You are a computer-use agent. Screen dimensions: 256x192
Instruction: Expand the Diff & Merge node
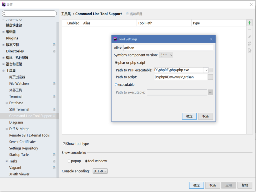point(6,129)
